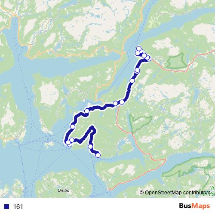Select the western marker of the pair near the junction

[115, 103]
